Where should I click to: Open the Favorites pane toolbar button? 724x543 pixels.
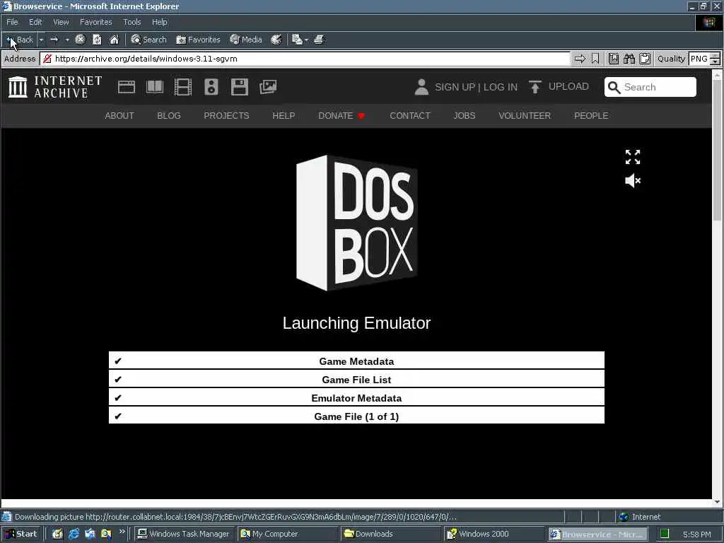(x=198, y=40)
